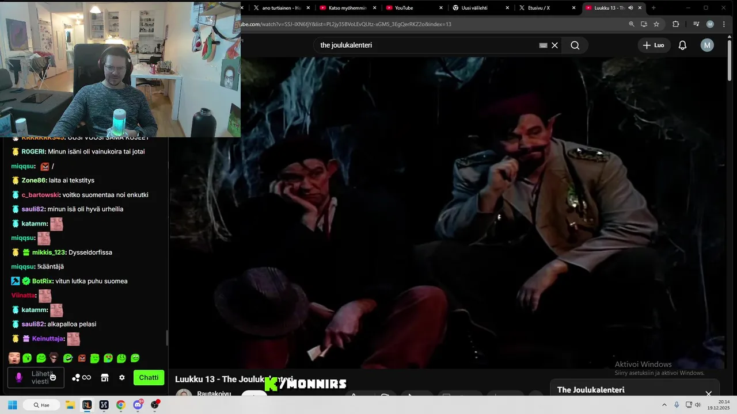The width and height of the screenshot is (737, 414).
Task: Open the Chrome zoom magnifier icon
Action: coord(632,24)
